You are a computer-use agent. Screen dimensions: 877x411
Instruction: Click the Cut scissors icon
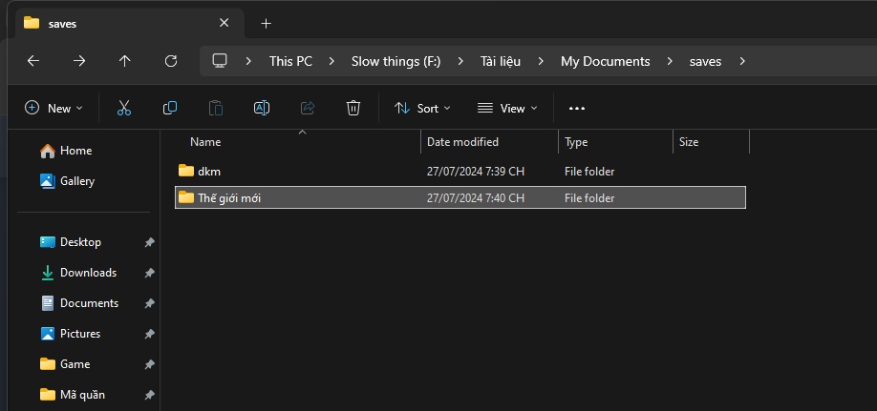click(124, 108)
